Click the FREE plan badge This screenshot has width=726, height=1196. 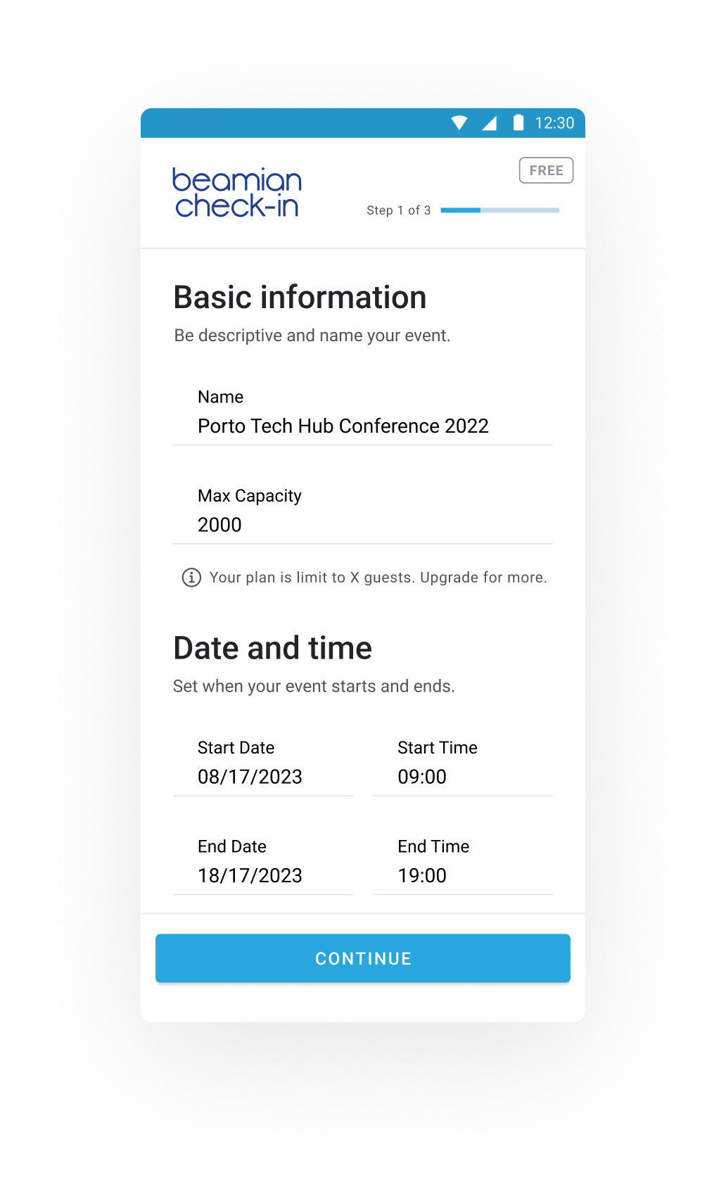pos(546,170)
